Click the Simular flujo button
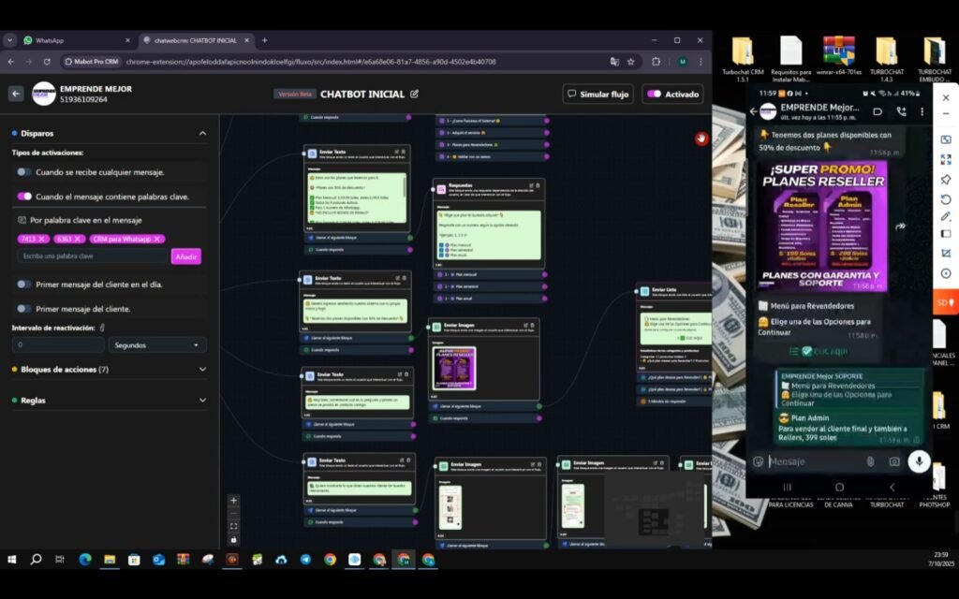This screenshot has width=959, height=599. click(598, 94)
